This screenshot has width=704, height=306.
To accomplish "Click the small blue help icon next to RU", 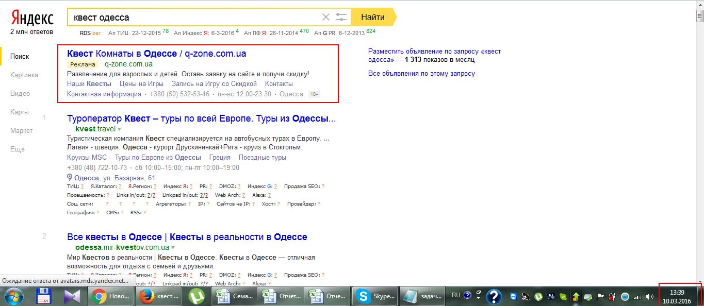I will [468, 295].
